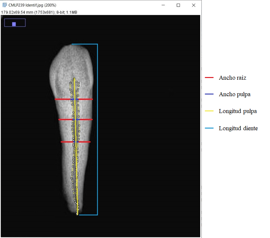Click the red Ancho raíz legend swatch
Image resolution: width=270 pixels, height=238 pixels.
(209, 78)
